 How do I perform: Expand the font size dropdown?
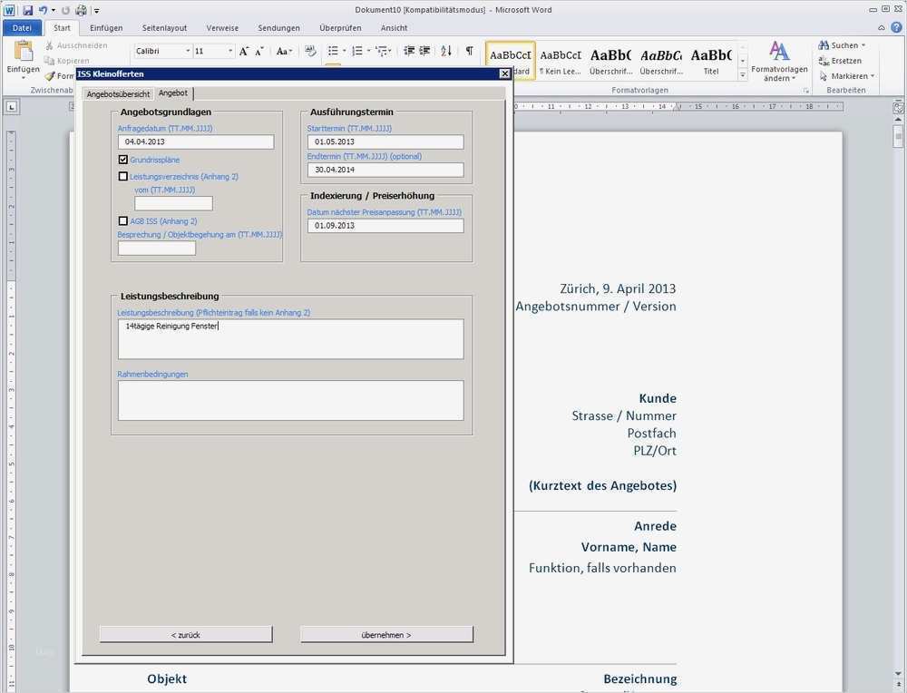click(230, 52)
